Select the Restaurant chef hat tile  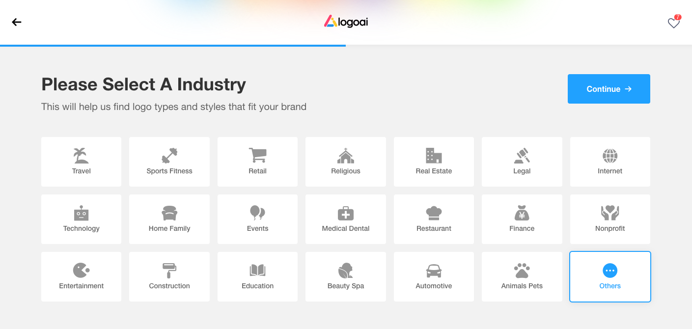[x=434, y=219]
